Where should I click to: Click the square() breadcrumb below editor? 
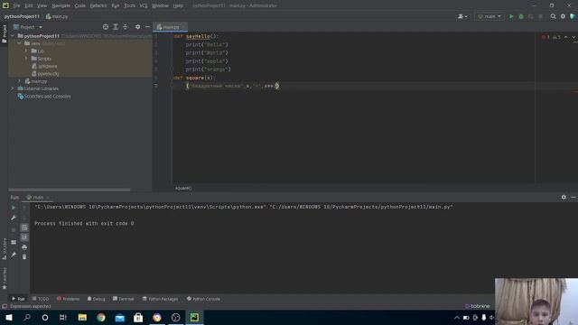[183, 188]
